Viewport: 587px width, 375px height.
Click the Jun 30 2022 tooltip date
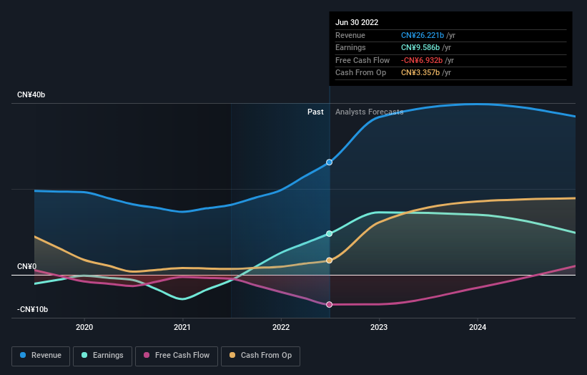(x=357, y=22)
